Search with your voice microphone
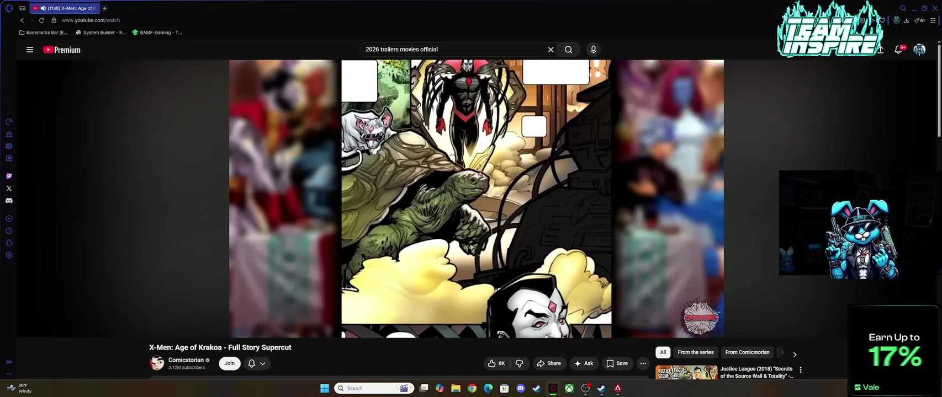The height and width of the screenshot is (397, 942). click(593, 50)
